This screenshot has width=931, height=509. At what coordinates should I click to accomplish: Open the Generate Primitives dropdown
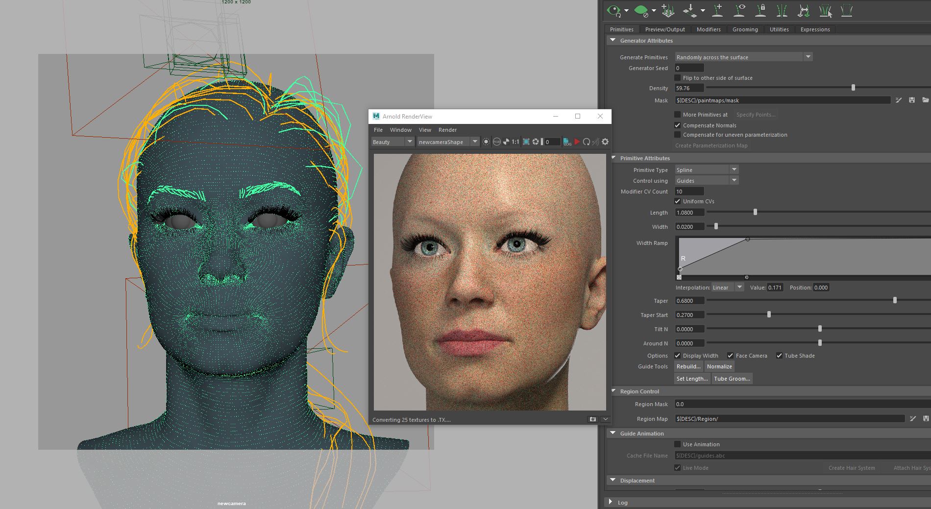808,57
